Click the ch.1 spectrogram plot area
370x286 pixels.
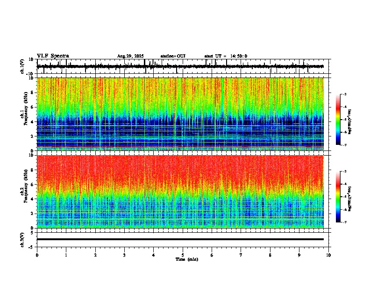tap(180, 114)
